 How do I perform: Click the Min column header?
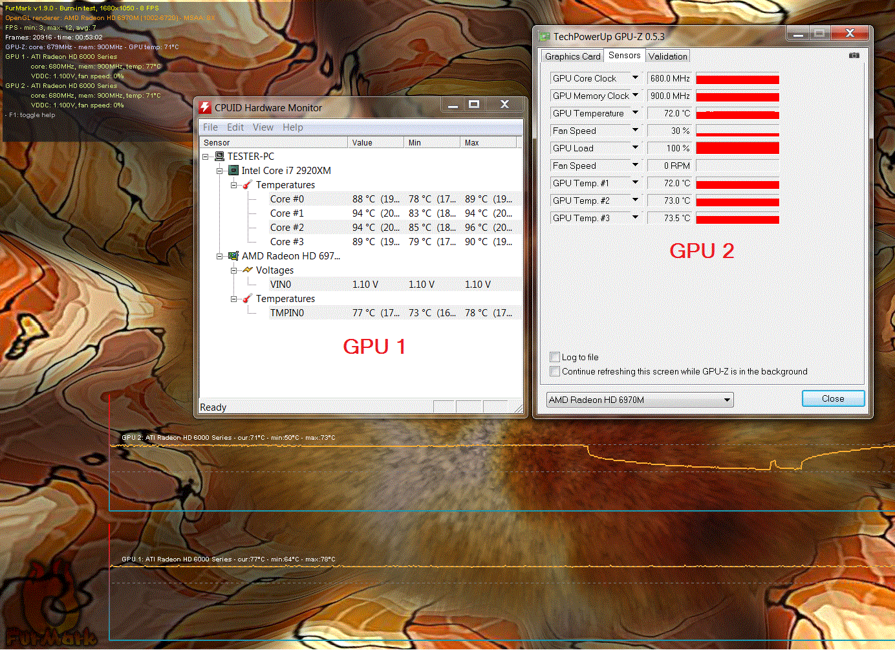(x=432, y=142)
